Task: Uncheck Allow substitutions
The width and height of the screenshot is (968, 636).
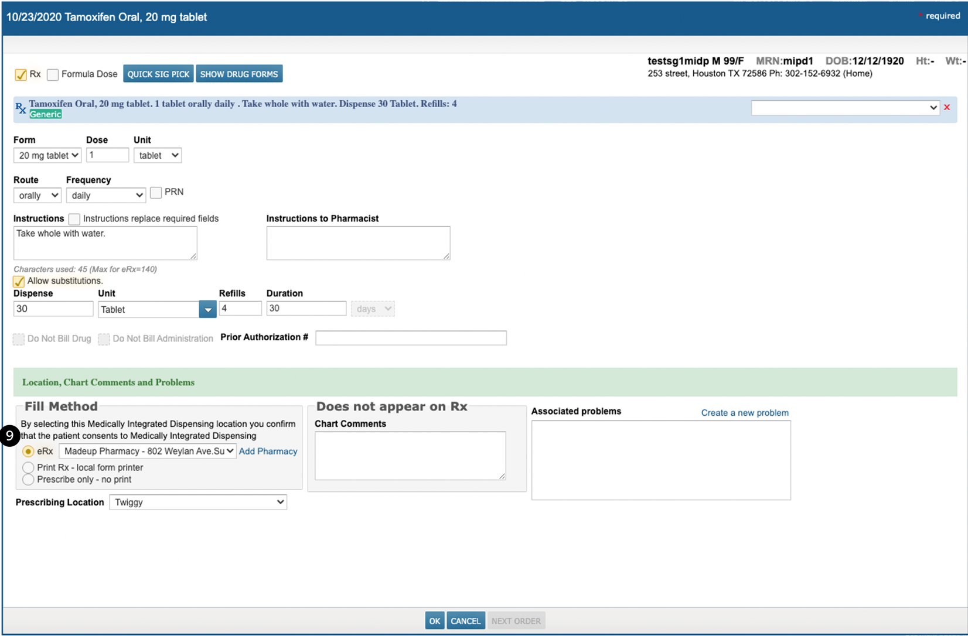Action: click(x=19, y=281)
